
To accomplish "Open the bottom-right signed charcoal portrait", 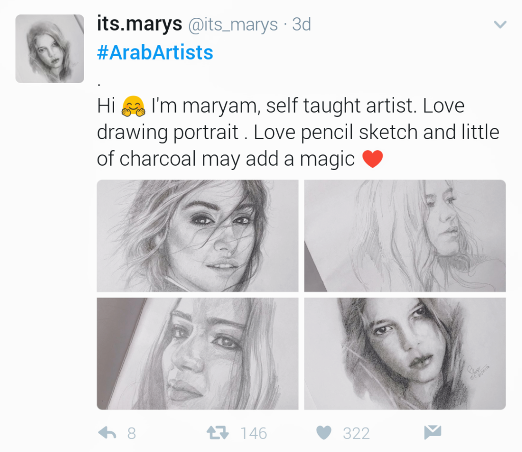I will point(405,353).
